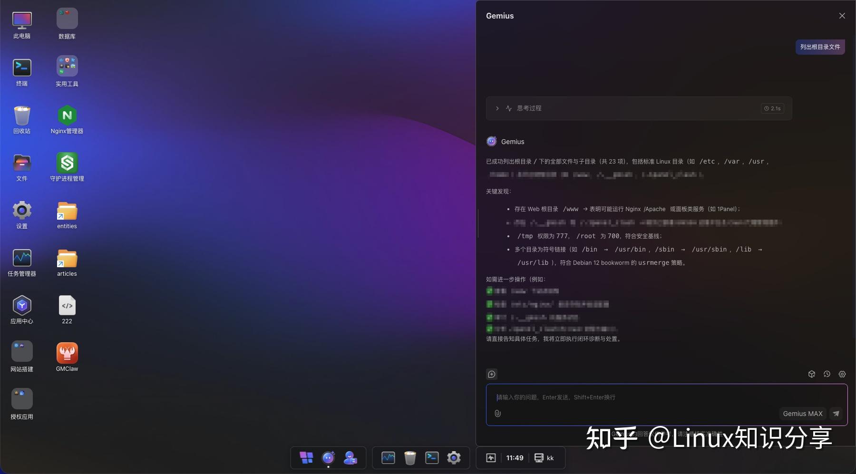856x474 pixels.
Task: Open the entities shortcut folder
Action: tap(67, 211)
